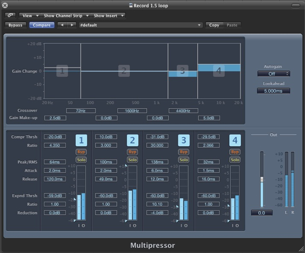Solo band 4
This screenshot has width=305, height=253.
coord(235,160)
